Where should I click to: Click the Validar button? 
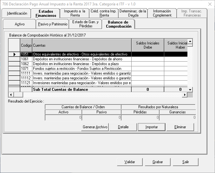pyautogui.click(x=130, y=162)
